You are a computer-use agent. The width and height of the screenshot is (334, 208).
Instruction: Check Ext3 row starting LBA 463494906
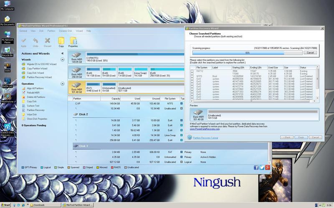click(192, 97)
